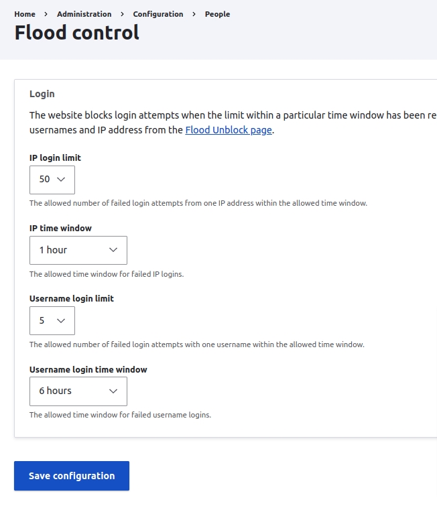The width and height of the screenshot is (437, 508).
Task: Go to the Home breadcrumb
Action: pos(25,14)
